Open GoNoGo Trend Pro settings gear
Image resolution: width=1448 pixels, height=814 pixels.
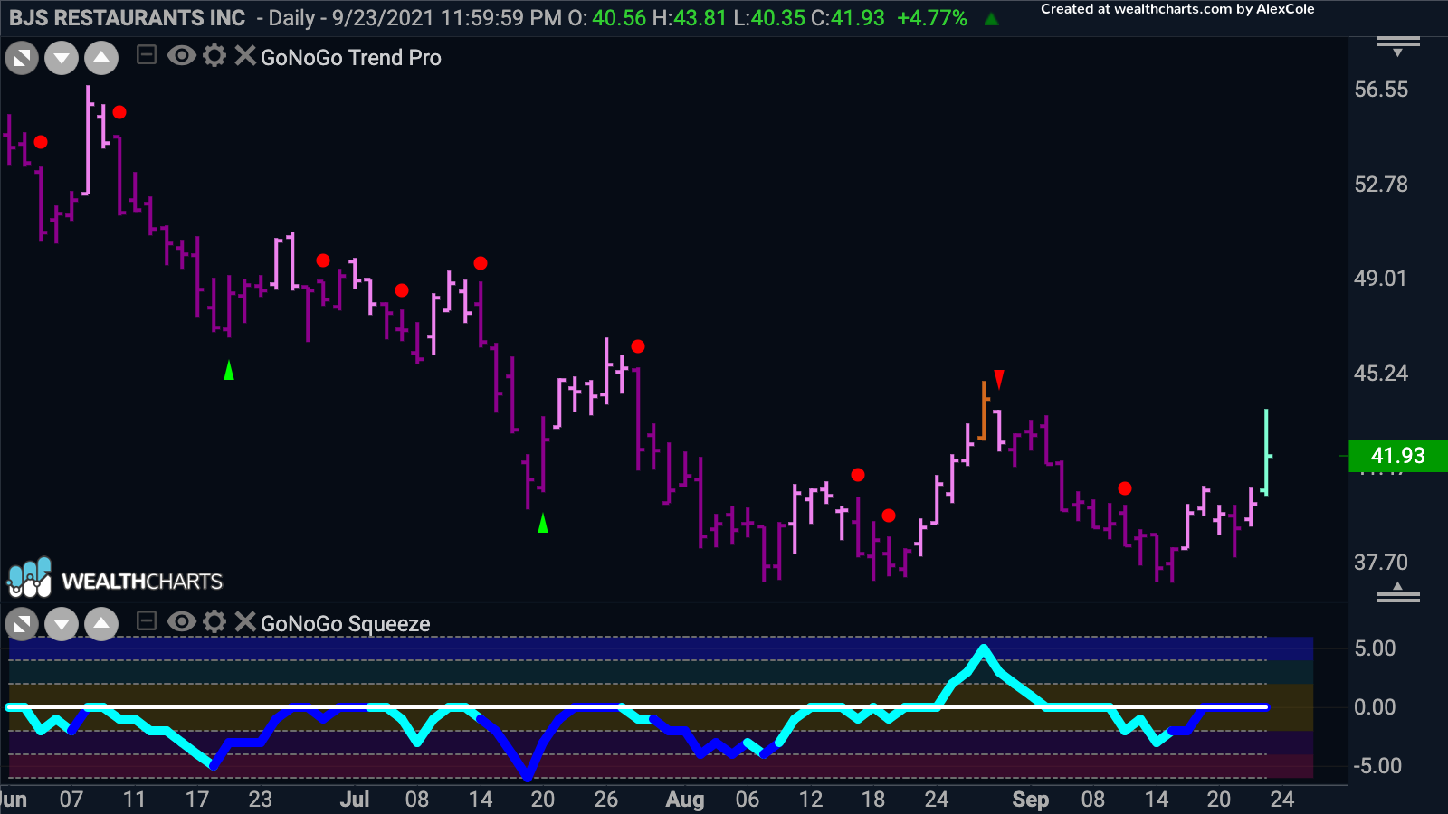coord(214,56)
